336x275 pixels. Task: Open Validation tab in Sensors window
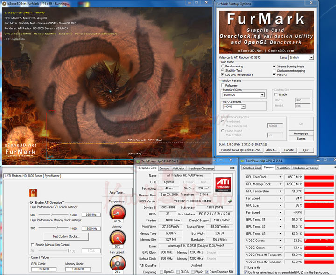pos(283,168)
